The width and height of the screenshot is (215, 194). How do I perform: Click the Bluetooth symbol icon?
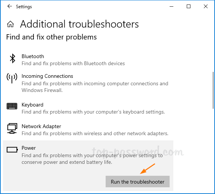click(x=13, y=58)
